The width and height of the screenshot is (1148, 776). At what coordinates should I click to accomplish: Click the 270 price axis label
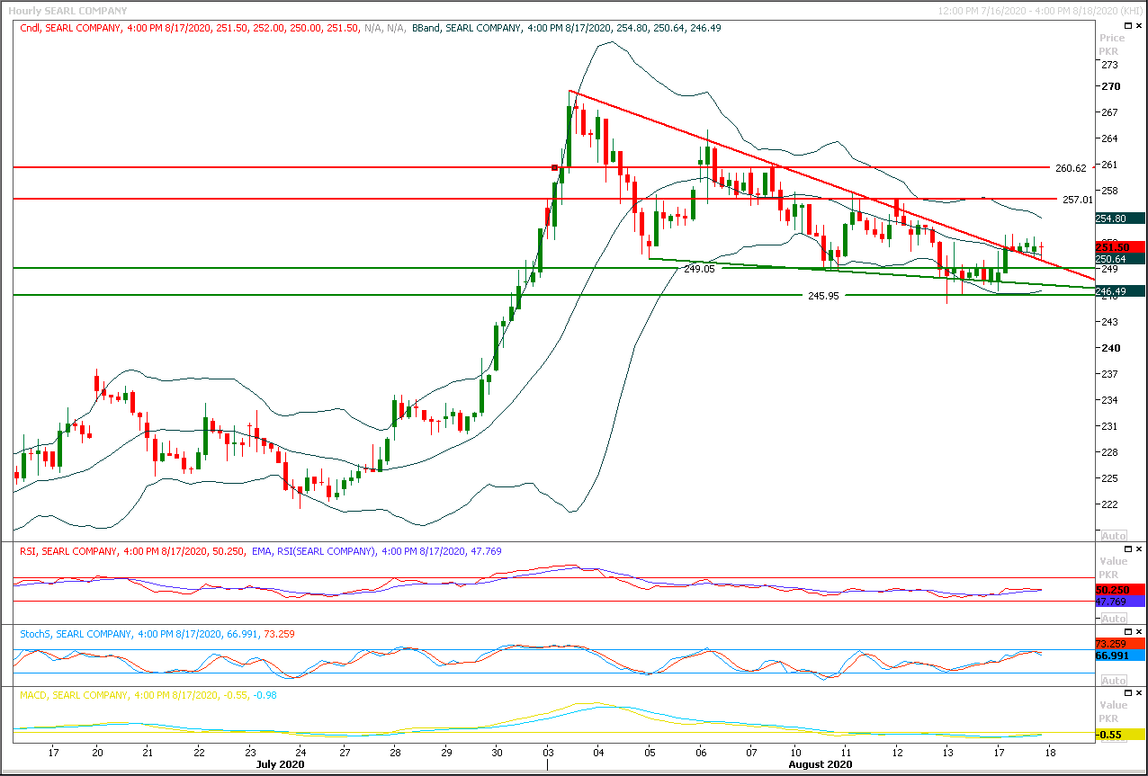point(1110,86)
